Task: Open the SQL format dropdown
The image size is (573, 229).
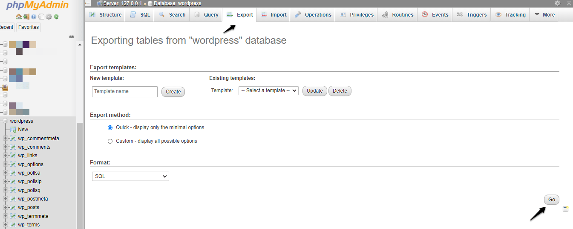Action: [130, 176]
